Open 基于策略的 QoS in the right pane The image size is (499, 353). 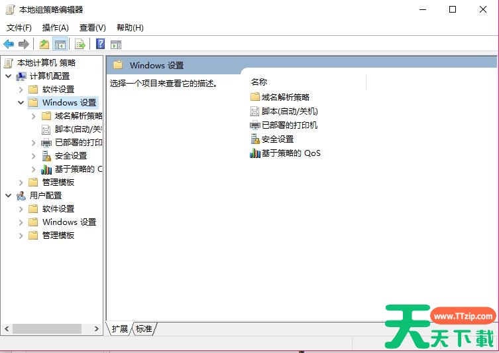coord(290,153)
